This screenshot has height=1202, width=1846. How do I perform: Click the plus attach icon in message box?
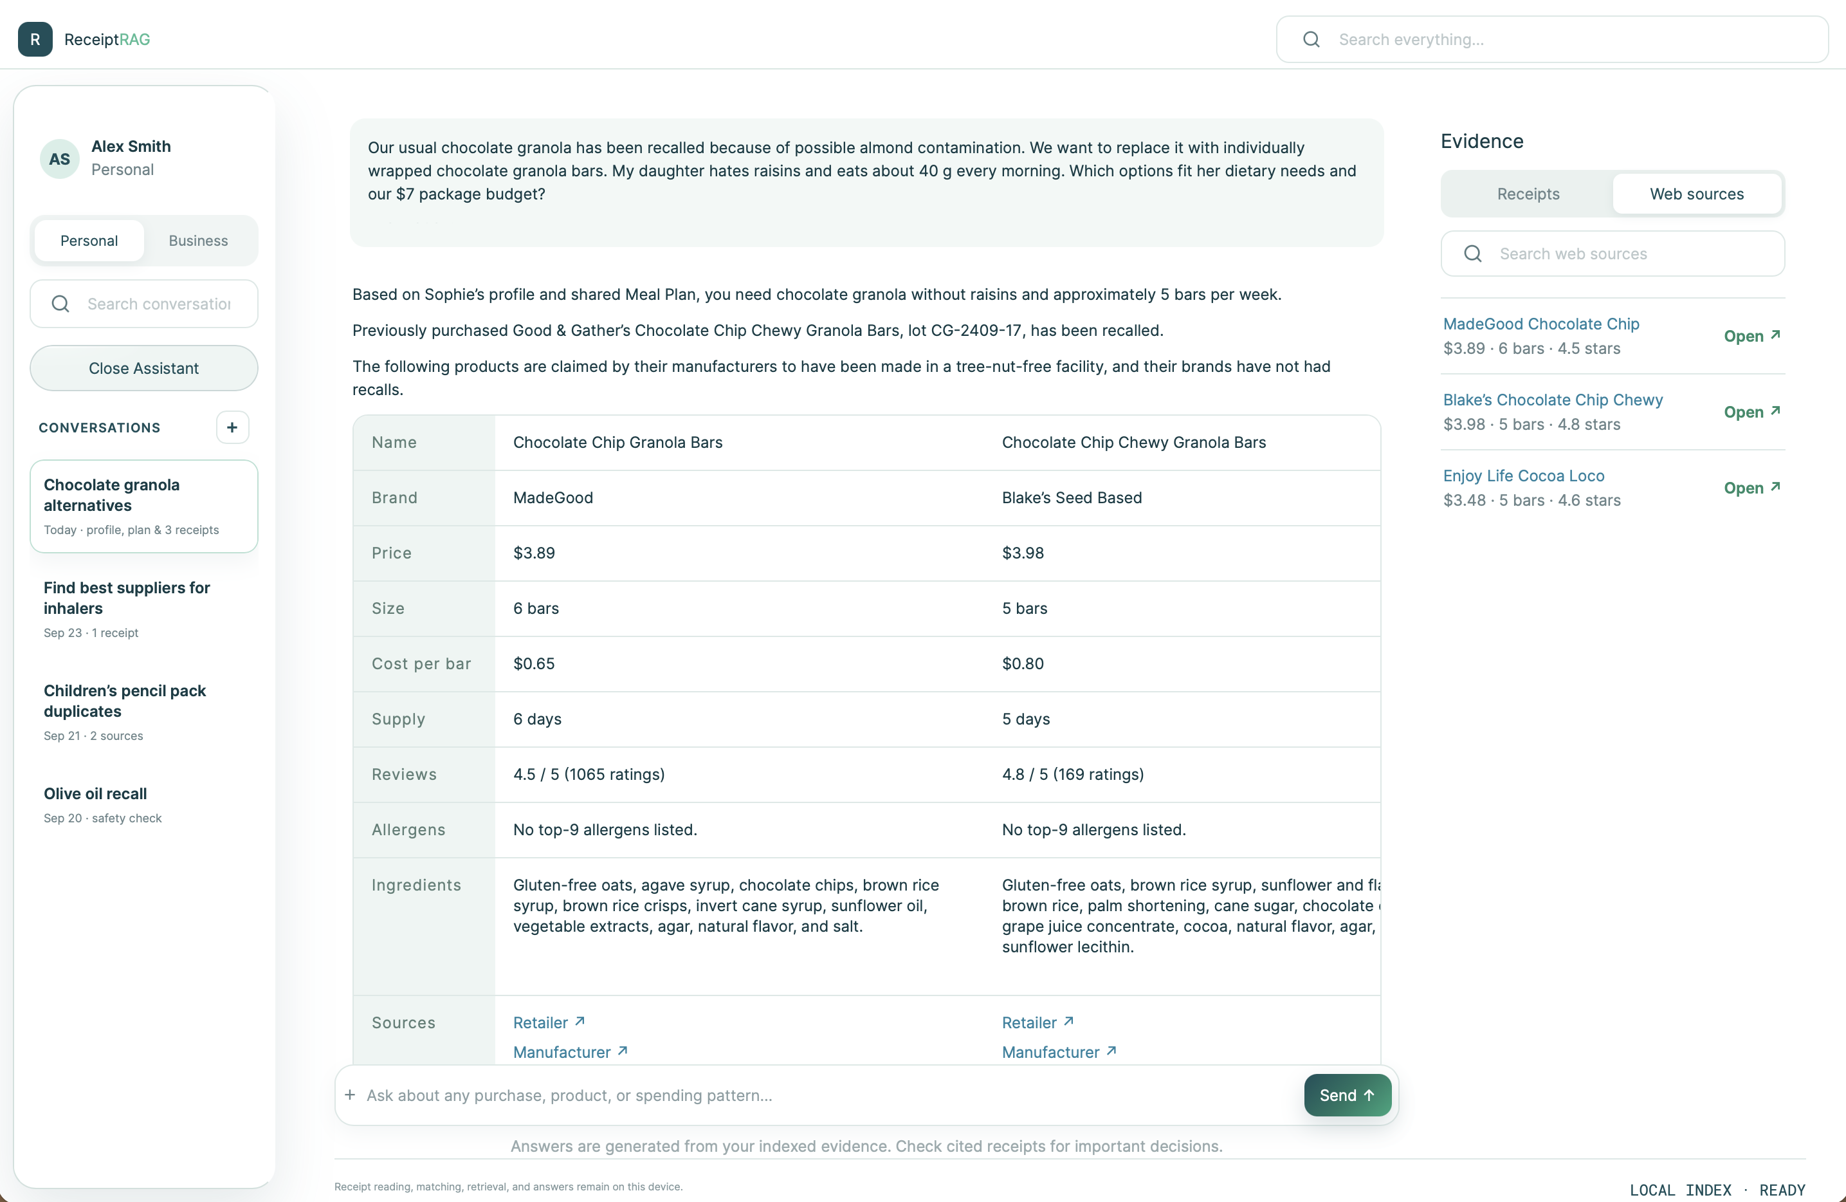click(350, 1095)
